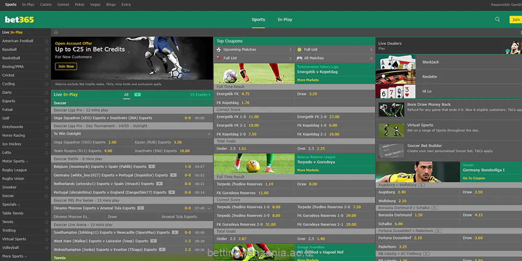Click the flag icon beside the lower Full List
This screenshot has height=261, width=522.
click(219, 58)
